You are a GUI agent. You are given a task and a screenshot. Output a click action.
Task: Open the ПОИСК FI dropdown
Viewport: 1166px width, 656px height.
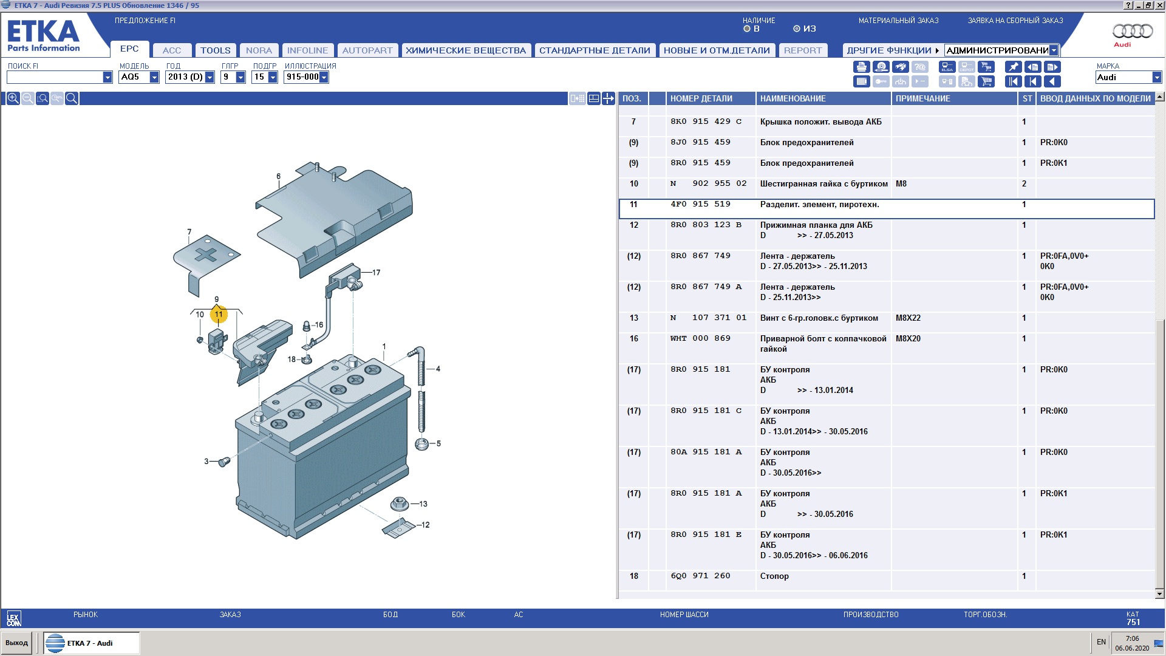point(107,77)
